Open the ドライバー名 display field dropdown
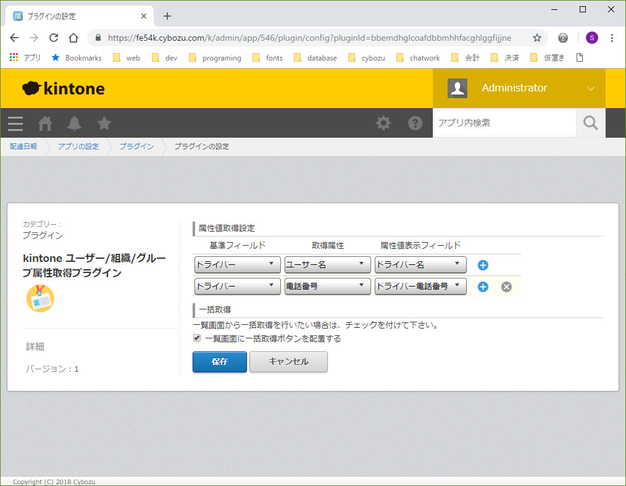Screen dimensions: 626x486 coord(420,265)
